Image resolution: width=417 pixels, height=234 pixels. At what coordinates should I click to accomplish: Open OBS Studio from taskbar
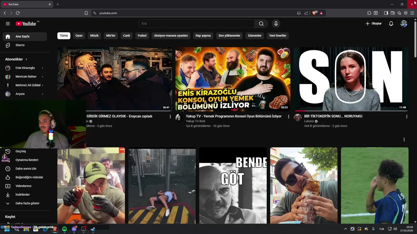click(x=83, y=229)
